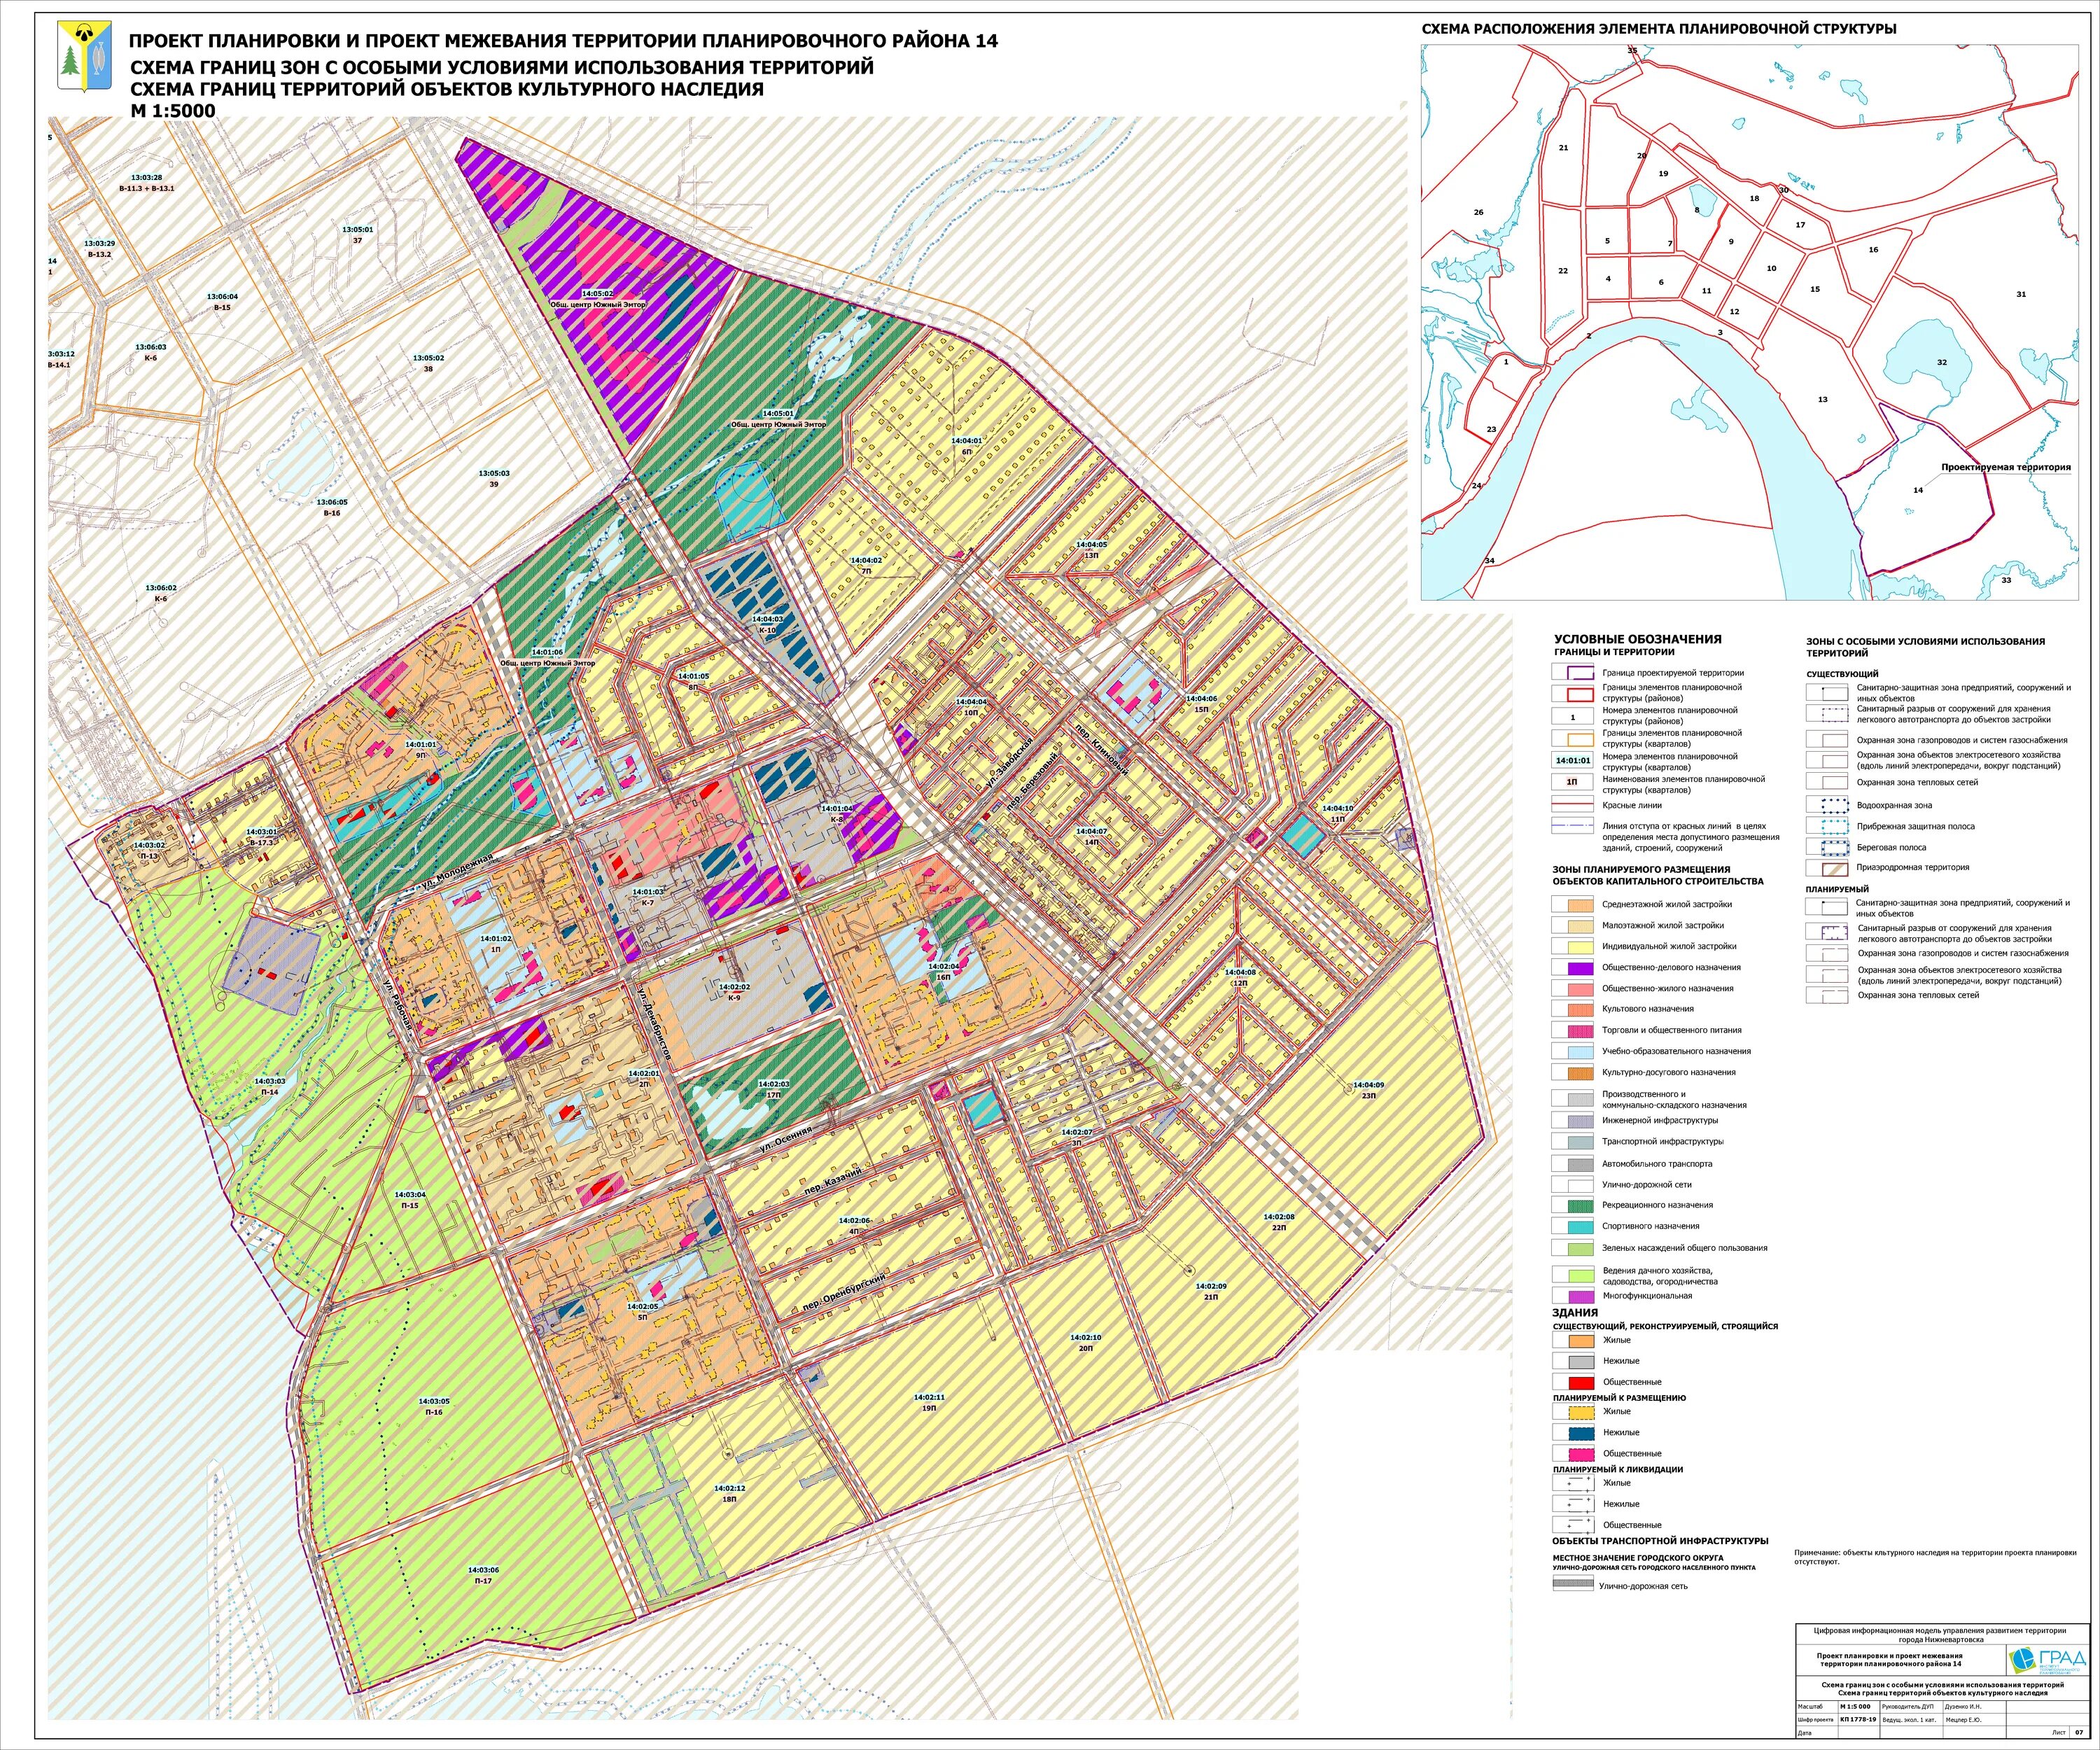Click quarter label '14:04:09 23П'
The height and width of the screenshot is (1750, 2100).
[x=1369, y=1090]
